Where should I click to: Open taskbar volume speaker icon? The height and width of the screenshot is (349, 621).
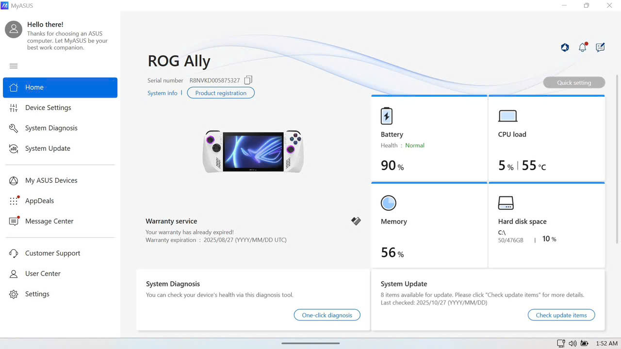[572, 343]
